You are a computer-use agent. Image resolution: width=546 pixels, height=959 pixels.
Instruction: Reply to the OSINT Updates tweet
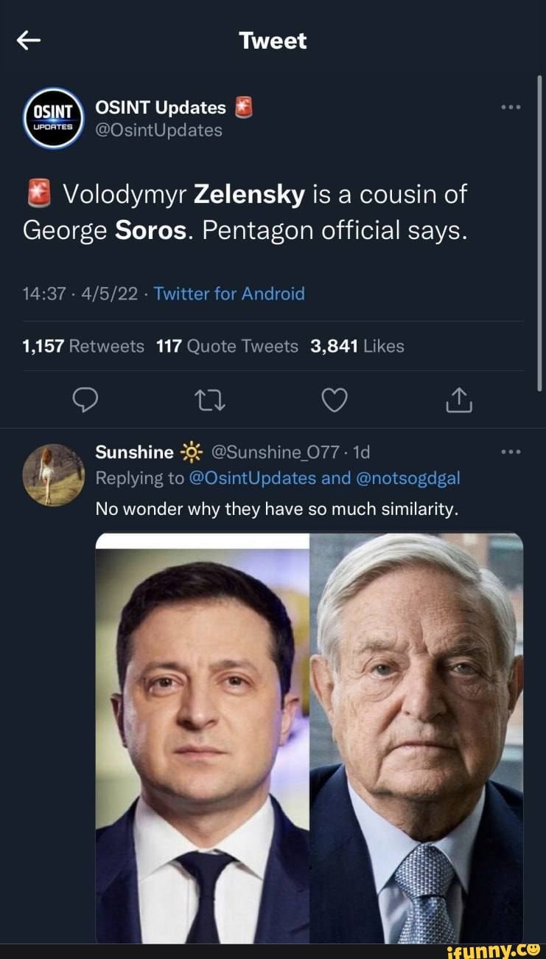click(86, 400)
